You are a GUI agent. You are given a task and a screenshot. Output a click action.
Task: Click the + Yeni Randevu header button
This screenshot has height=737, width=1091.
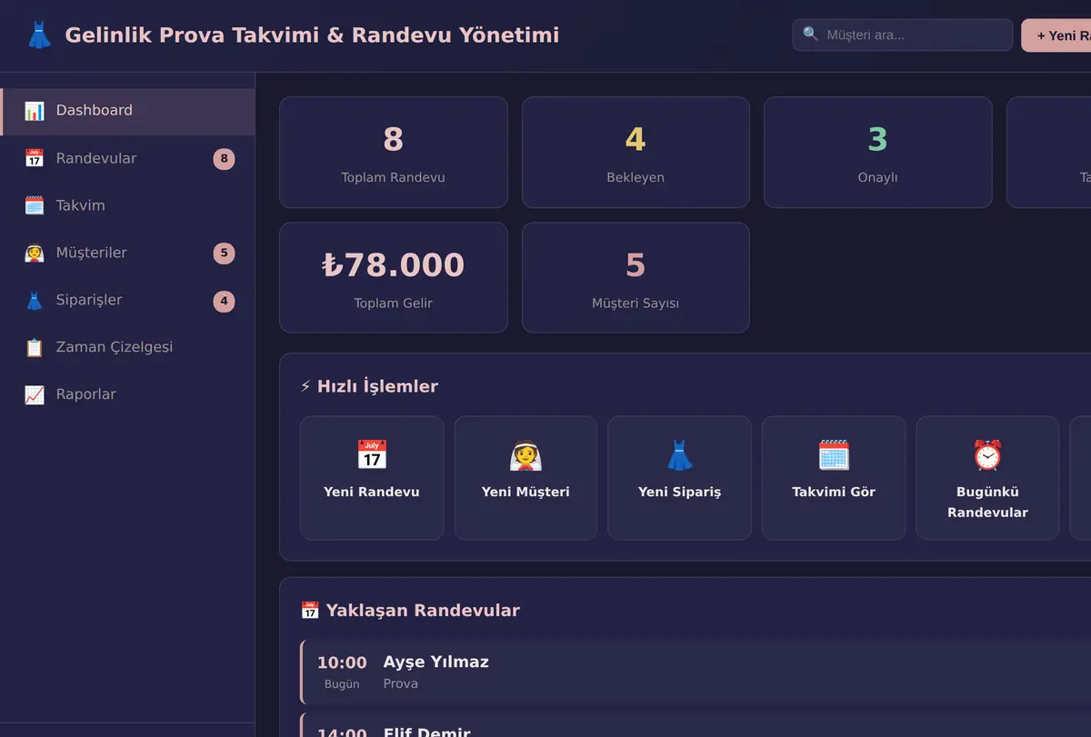tap(1056, 35)
